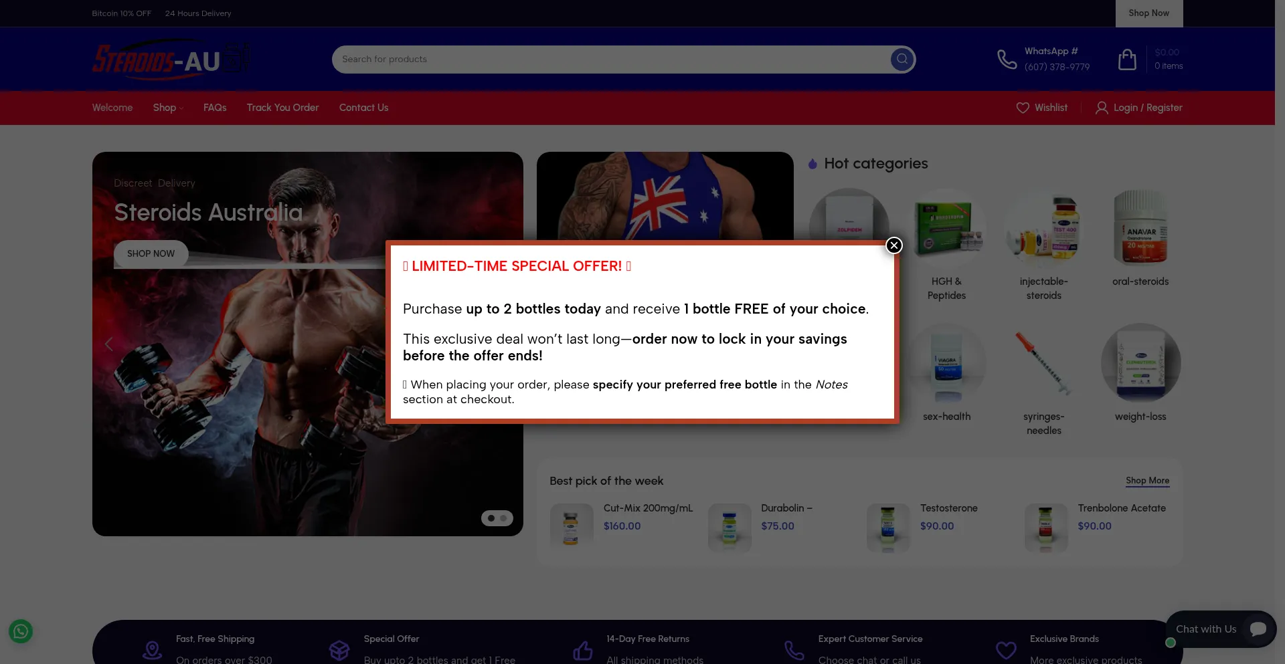Click the WhatsApp number (607) 378-9779
Screen dimensions: 1285x664
(1057, 67)
